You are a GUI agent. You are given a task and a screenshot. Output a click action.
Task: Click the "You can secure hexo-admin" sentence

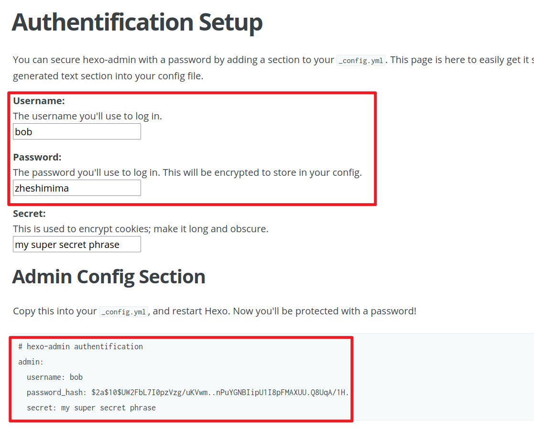click(173, 60)
